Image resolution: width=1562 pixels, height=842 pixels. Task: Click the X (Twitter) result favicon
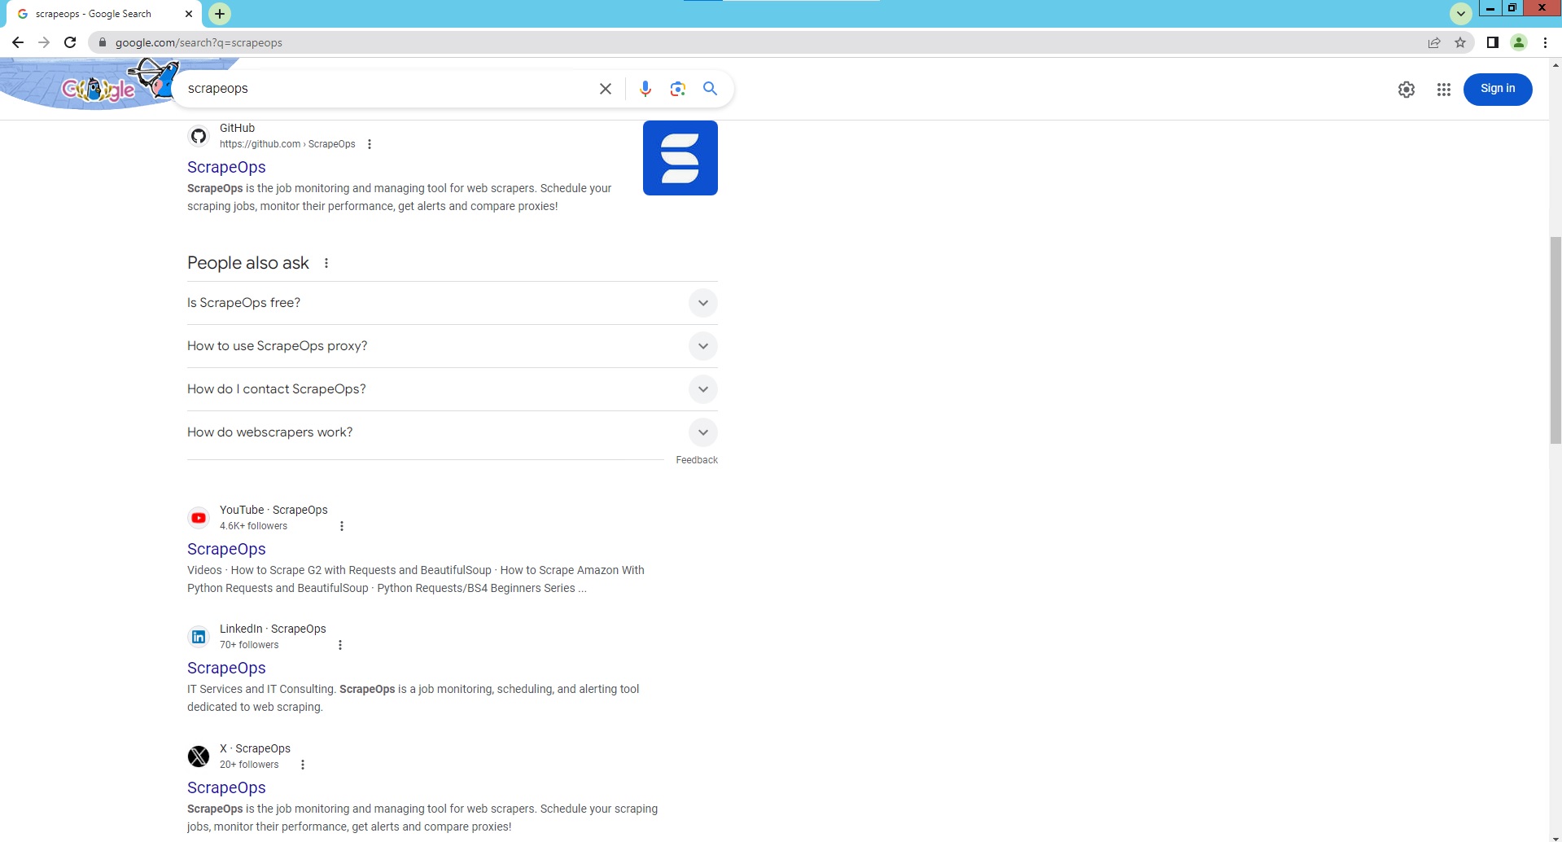tap(198, 756)
